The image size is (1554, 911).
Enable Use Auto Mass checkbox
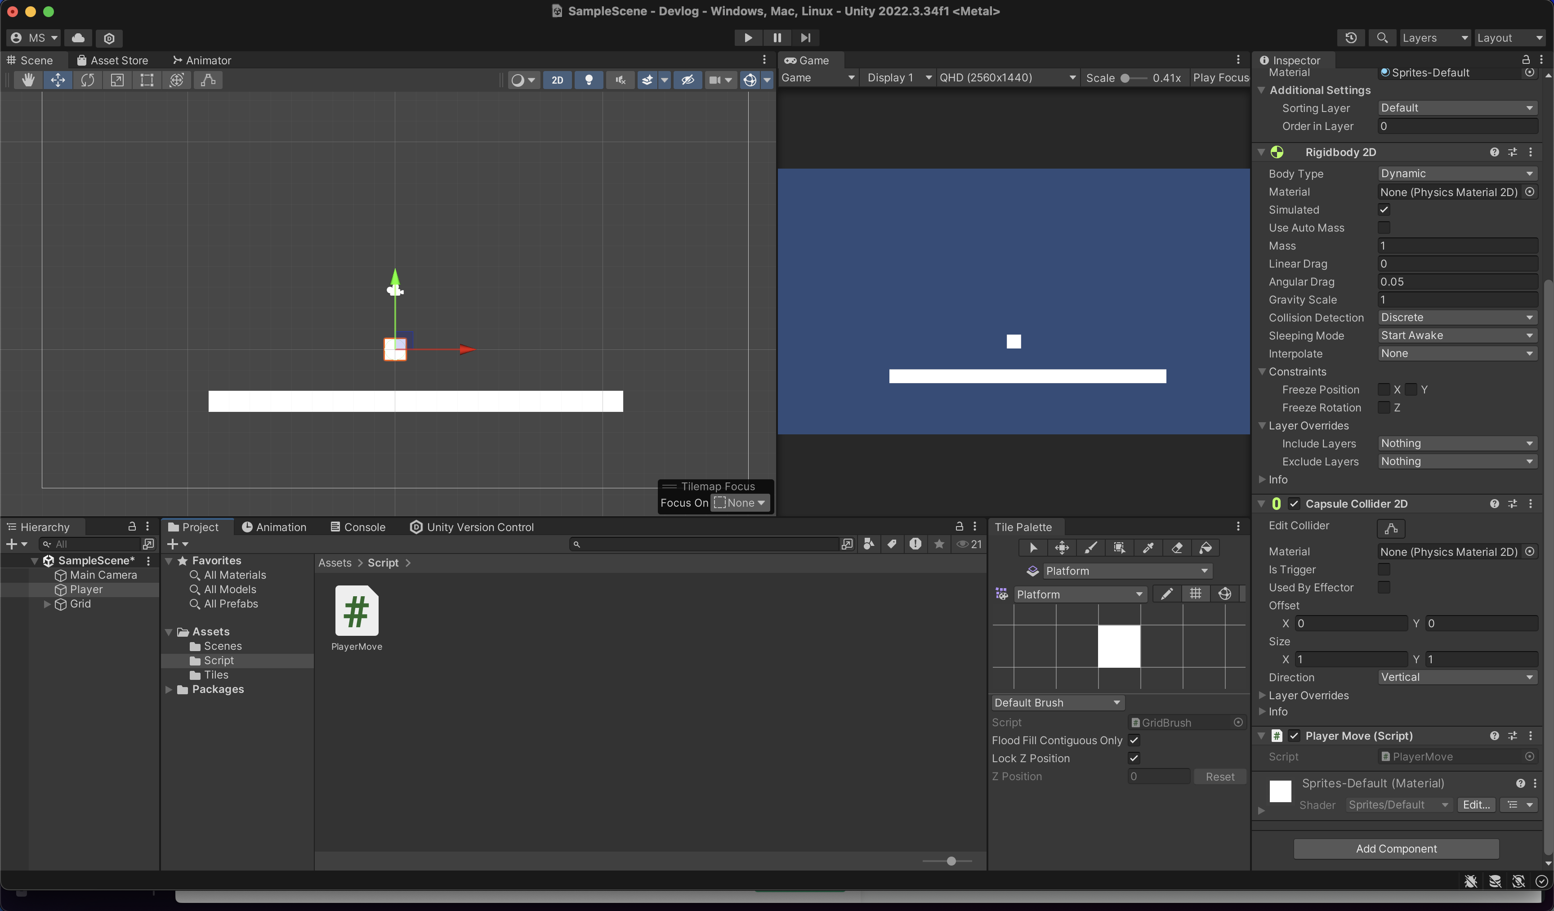coord(1384,228)
